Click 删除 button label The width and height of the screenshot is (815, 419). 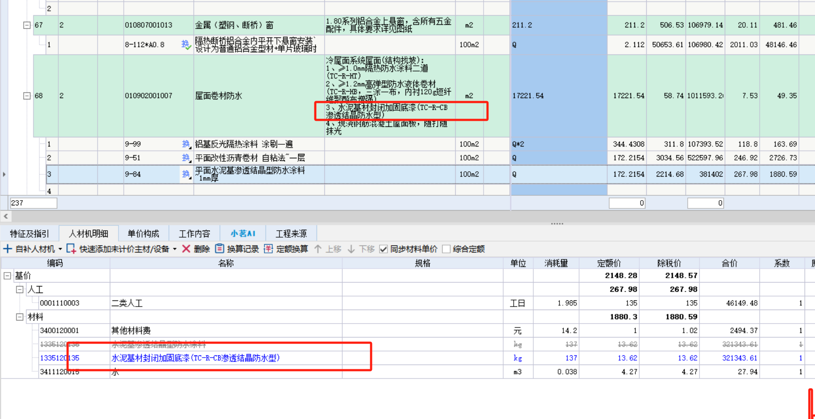(x=202, y=249)
